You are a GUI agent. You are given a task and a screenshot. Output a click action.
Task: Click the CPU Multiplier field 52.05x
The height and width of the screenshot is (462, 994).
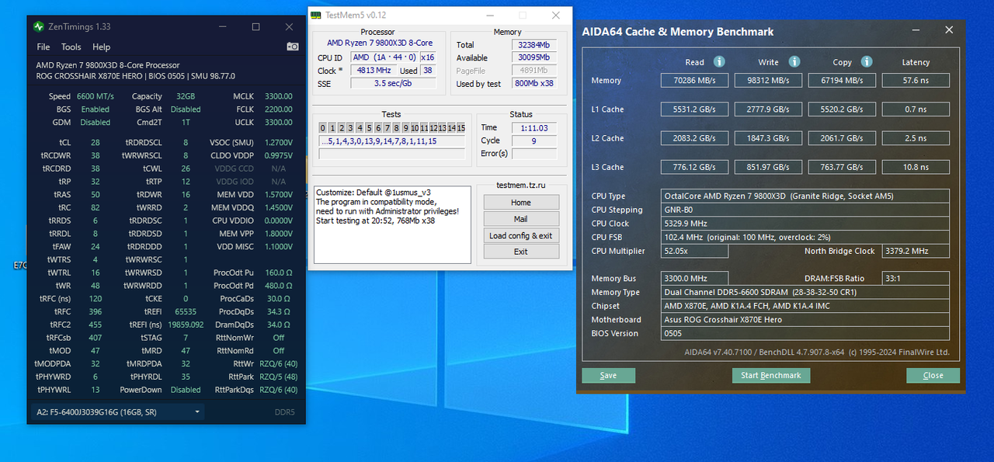point(694,251)
